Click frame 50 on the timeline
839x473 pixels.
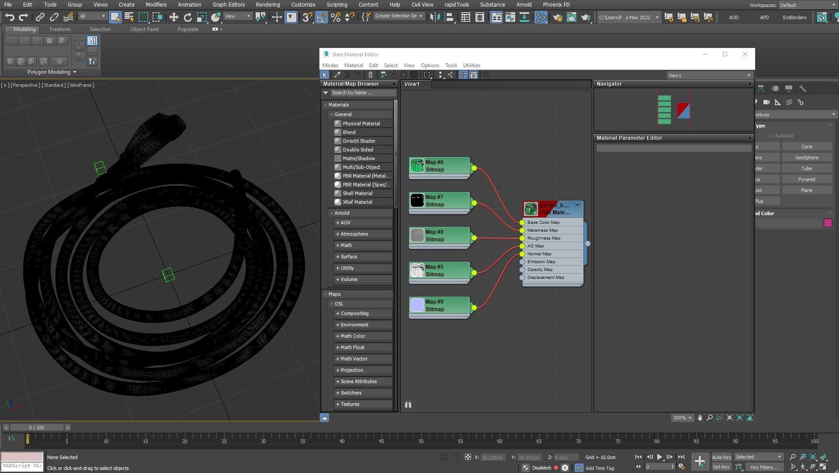point(421,438)
